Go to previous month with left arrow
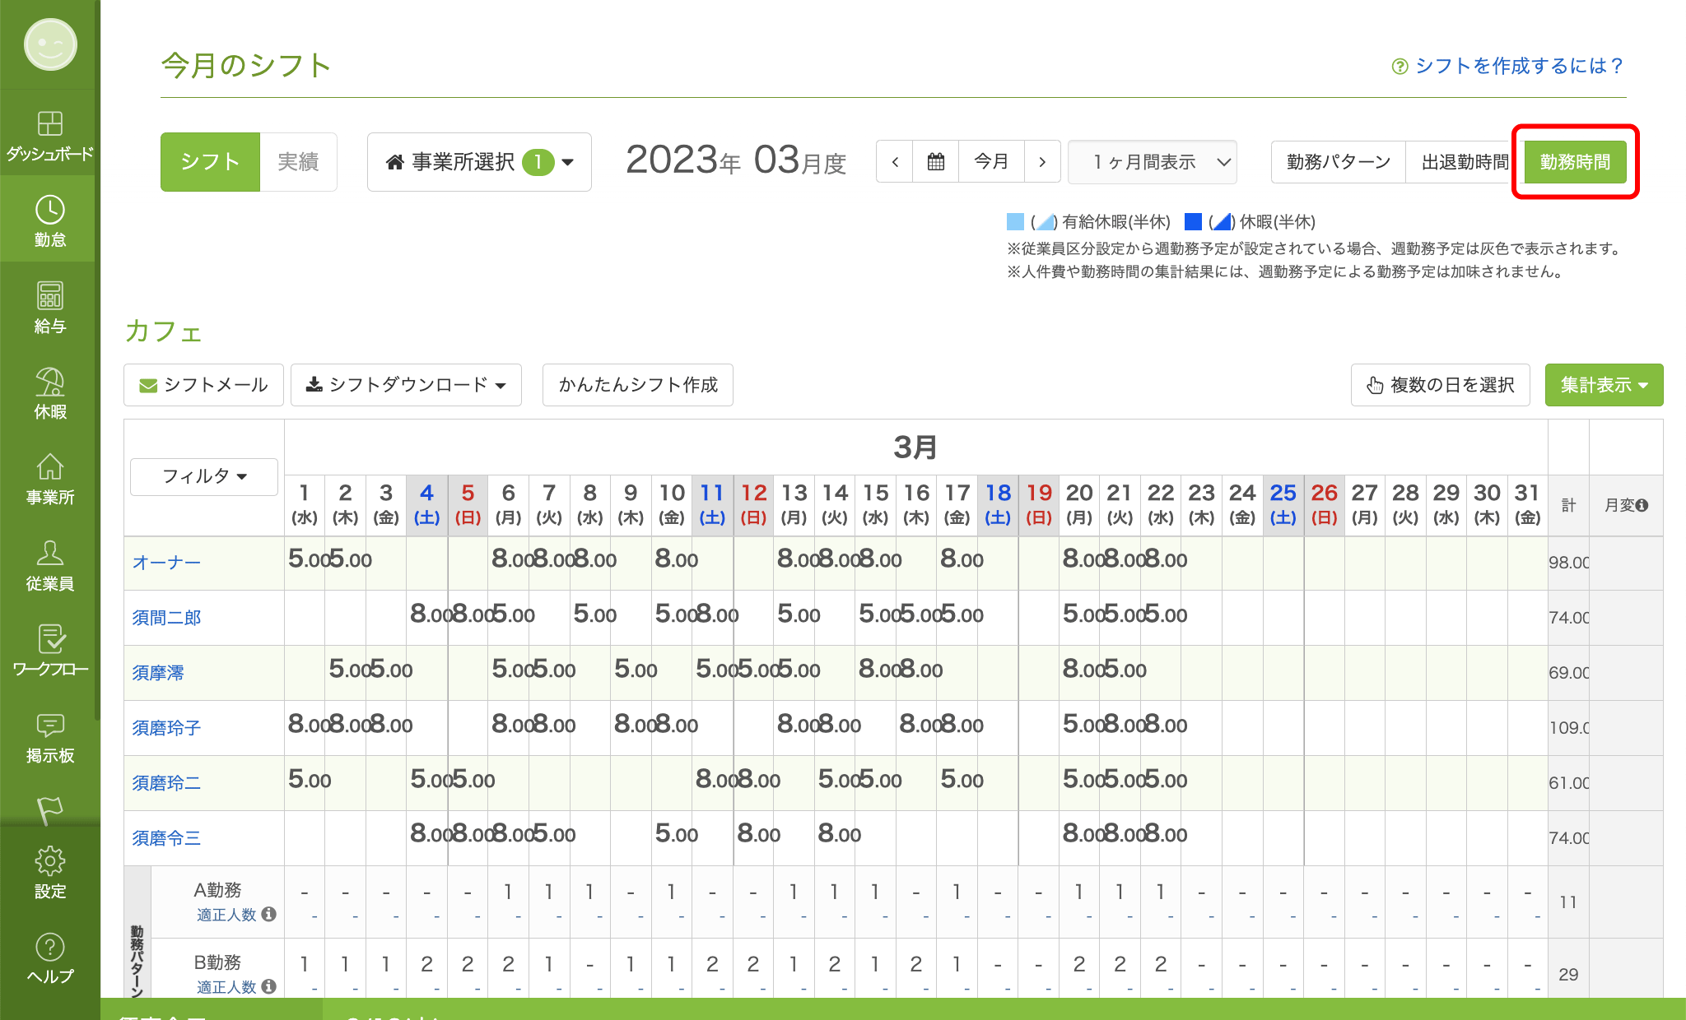 pyautogui.click(x=895, y=161)
